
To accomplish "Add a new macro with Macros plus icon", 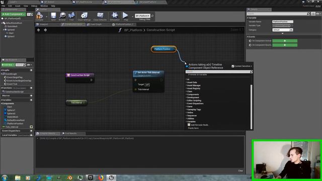I will (x=31, y=96).
